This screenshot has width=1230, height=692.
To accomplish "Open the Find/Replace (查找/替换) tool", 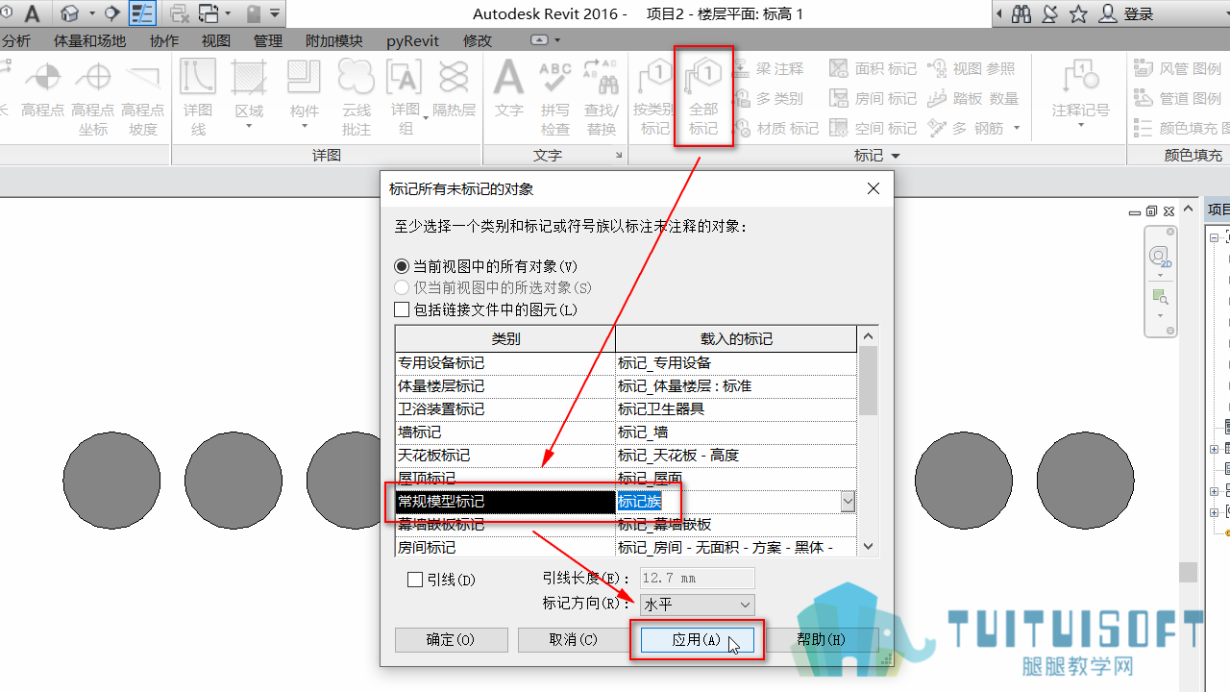I will click(602, 98).
